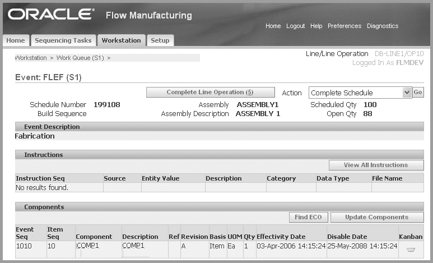Click revision value A
Viewport: 433px width, 263px height.
pos(183,246)
